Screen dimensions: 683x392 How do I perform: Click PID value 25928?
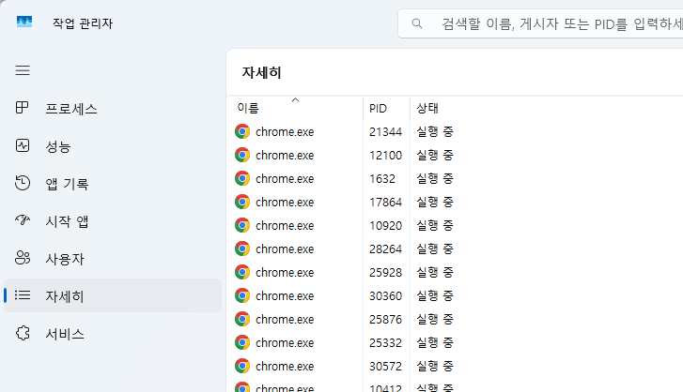[x=385, y=273]
